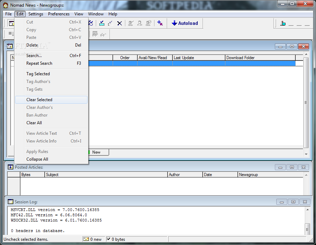This screenshot has height=245, width=316.
Task: Click the grayed Cut entry in the Edit menu
Action: (51, 22)
